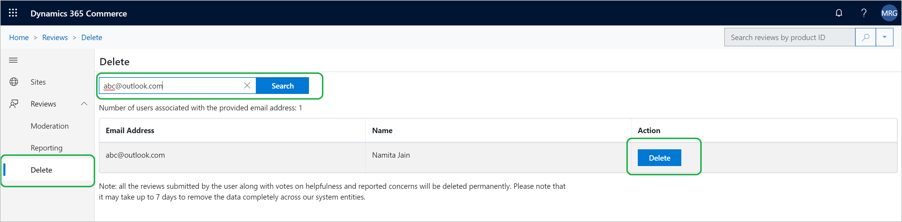This screenshot has width=902, height=222.
Task: Focus the email address input field
Action: pyautogui.click(x=171, y=86)
